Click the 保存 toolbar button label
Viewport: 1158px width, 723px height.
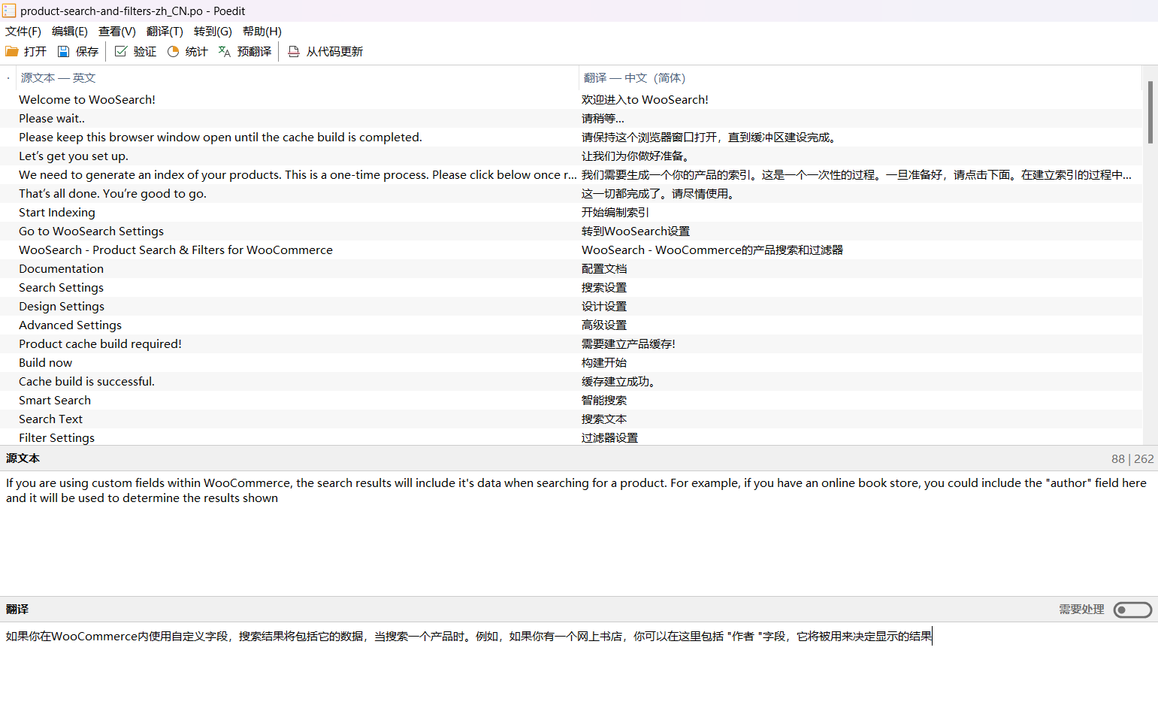(87, 51)
